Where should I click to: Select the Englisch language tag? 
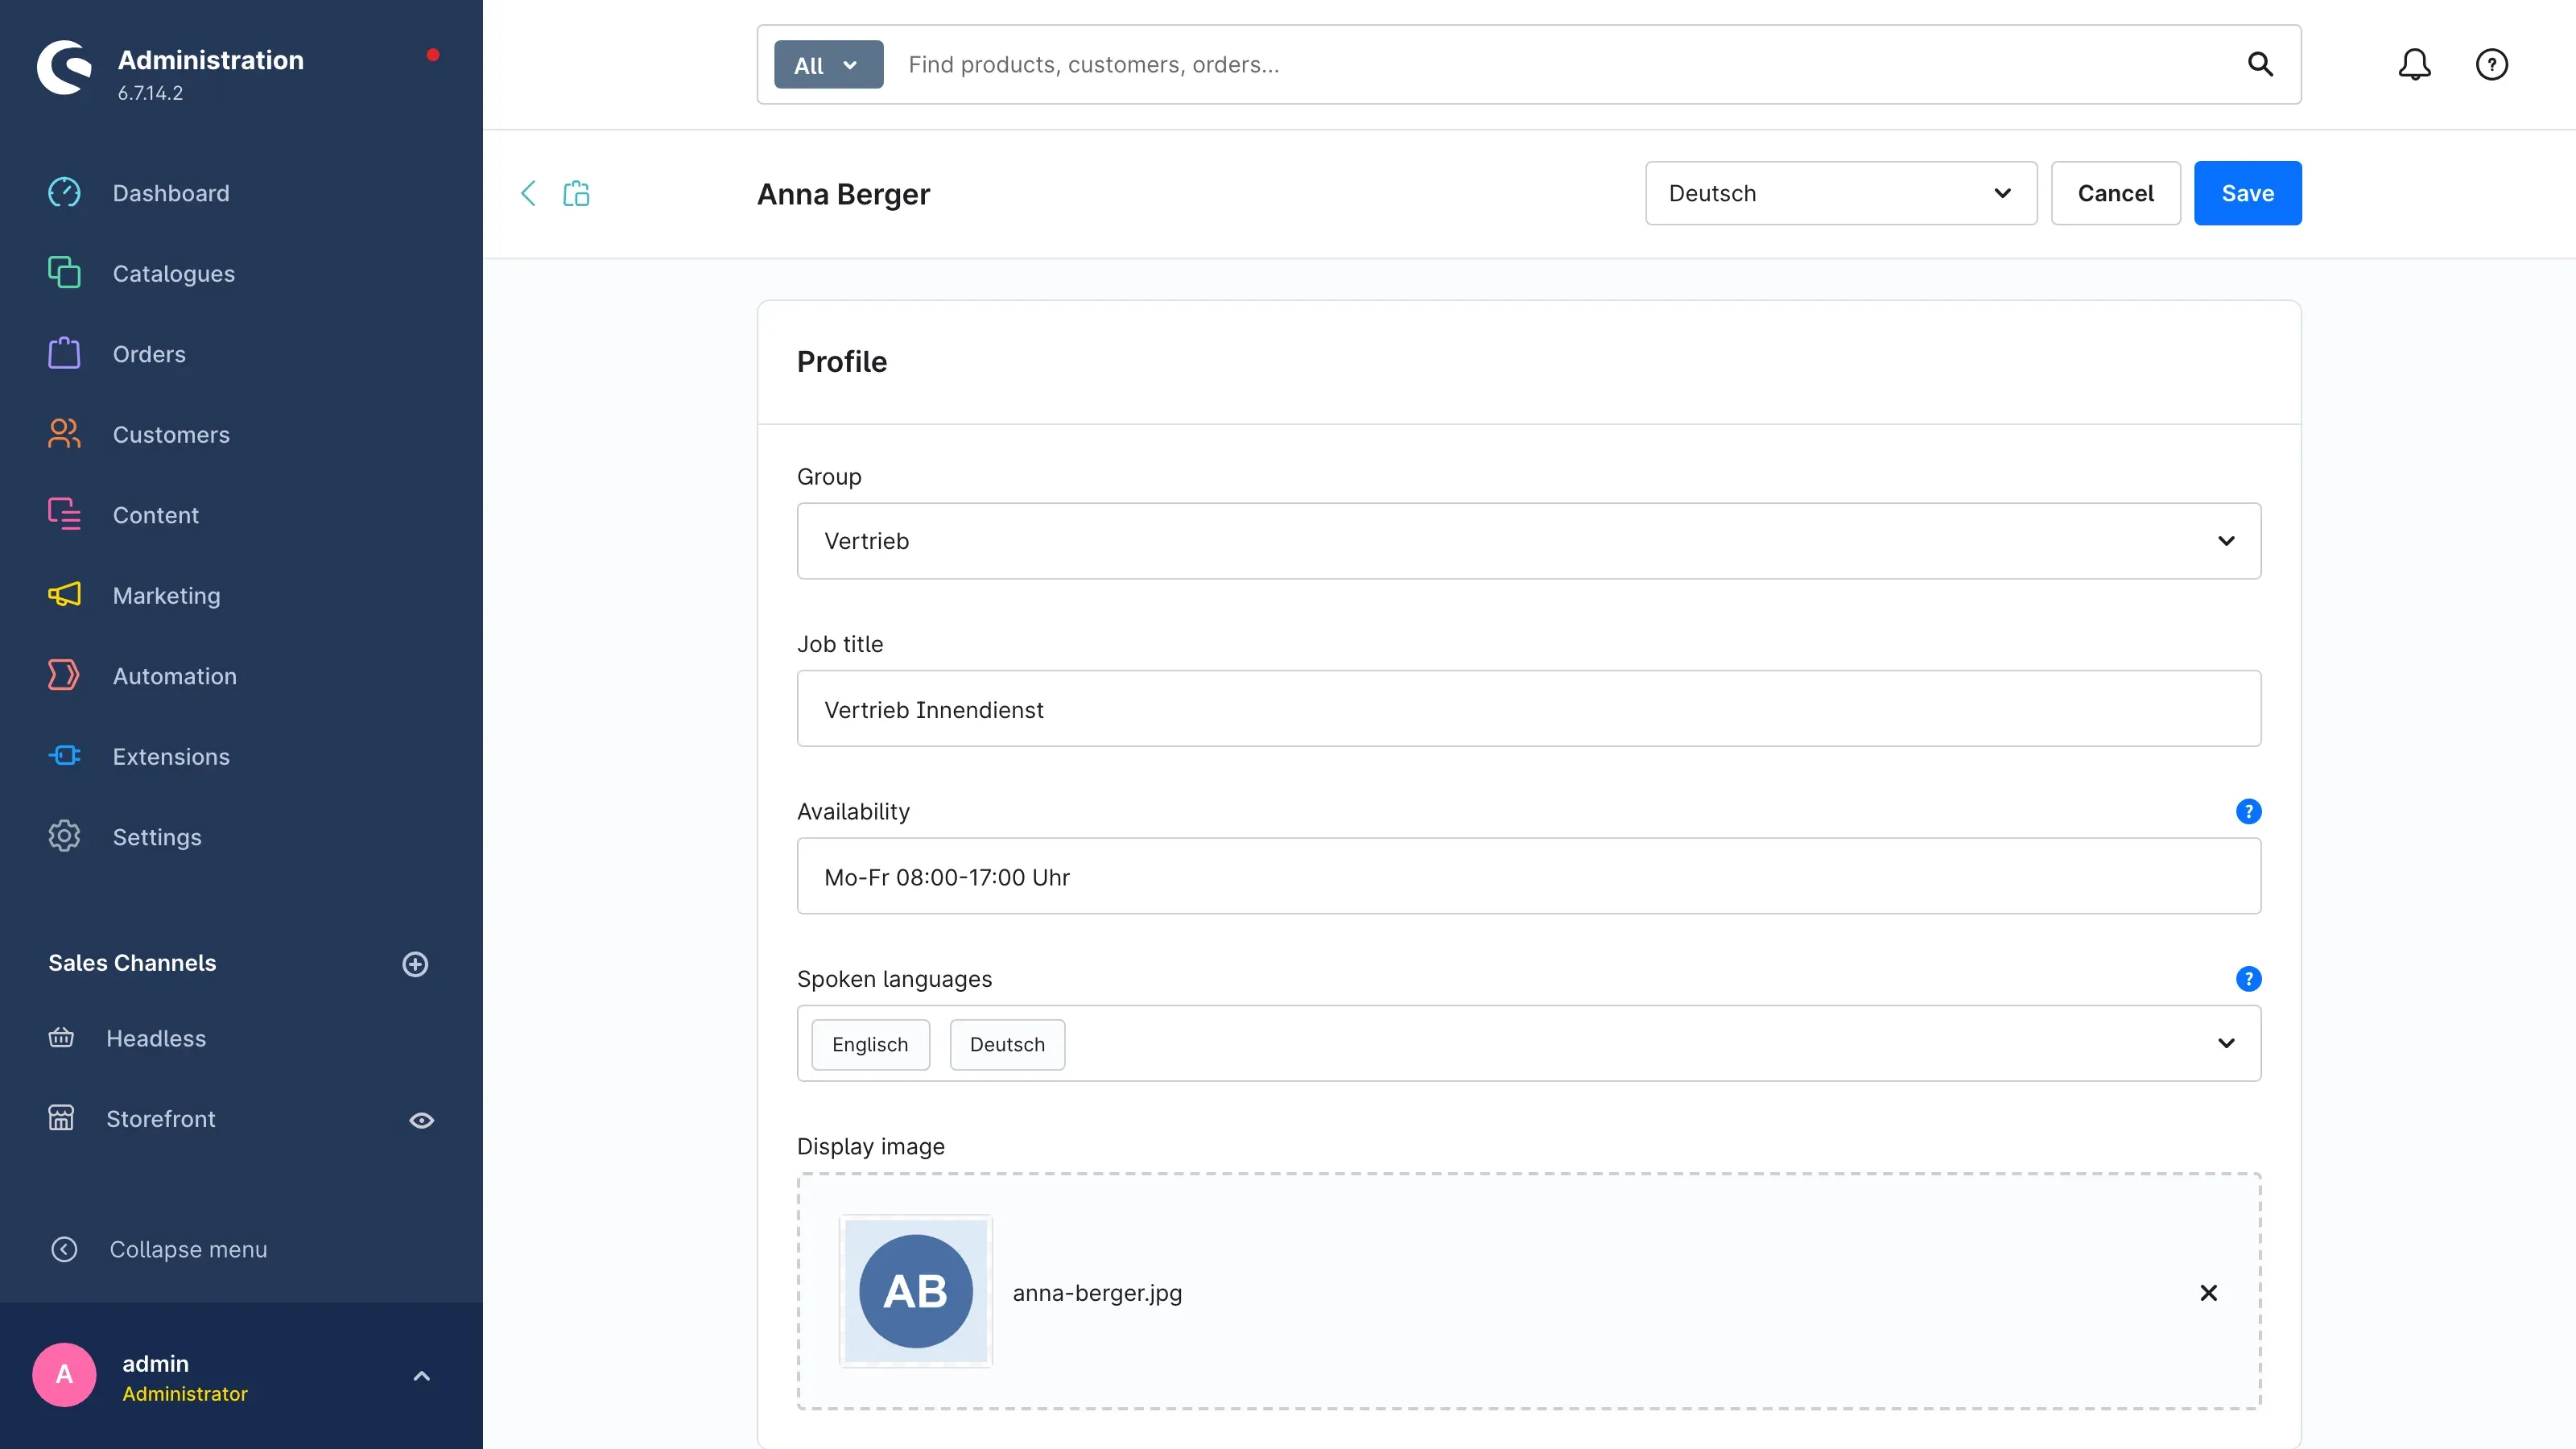click(x=870, y=1044)
